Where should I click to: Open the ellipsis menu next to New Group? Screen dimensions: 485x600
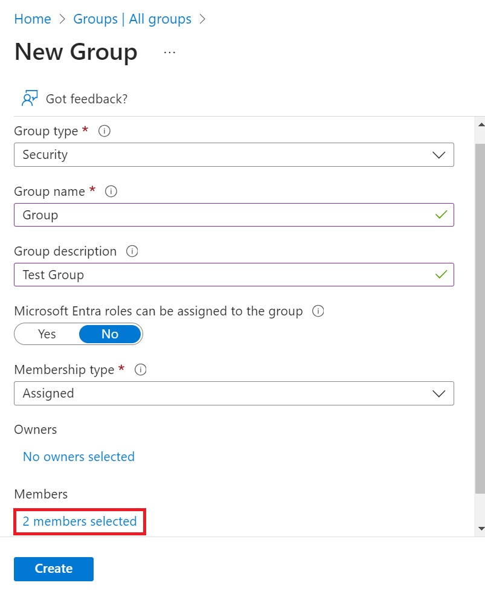(170, 53)
